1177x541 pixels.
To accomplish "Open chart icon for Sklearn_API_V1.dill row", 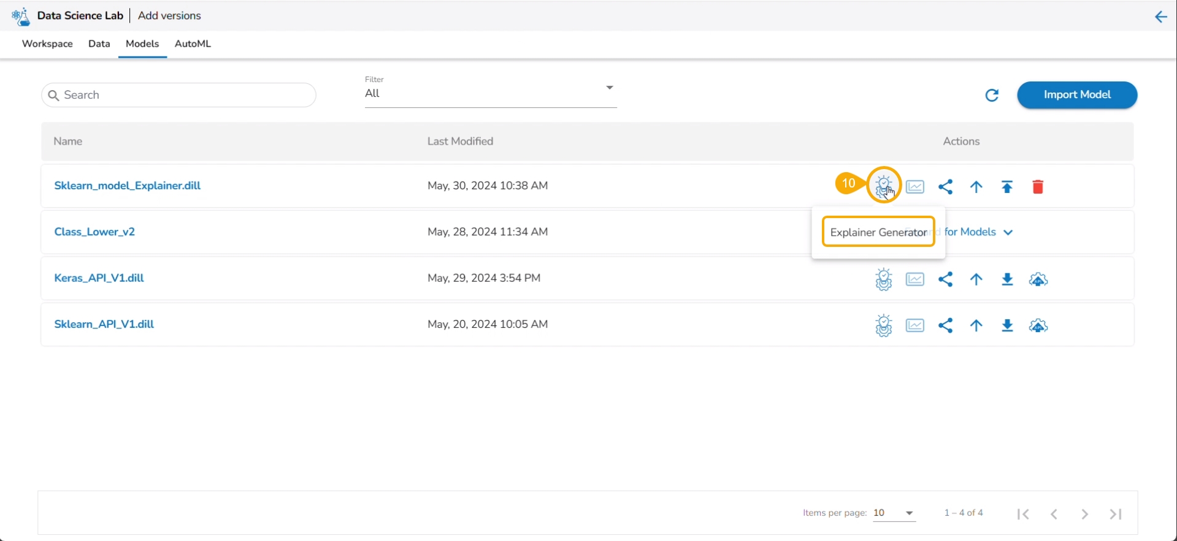I will click(x=914, y=326).
